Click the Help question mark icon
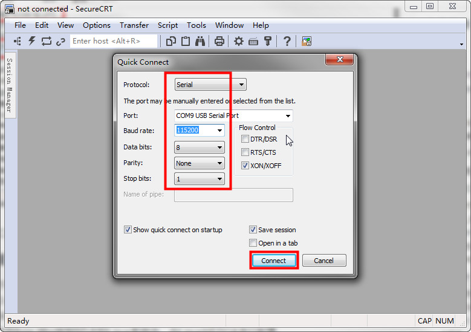The width and height of the screenshot is (471, 332). [x=287, y=41]
